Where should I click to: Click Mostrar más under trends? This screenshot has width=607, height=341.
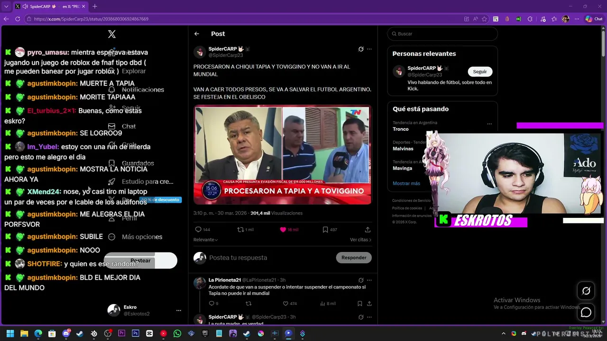click(x=406, y=183)
